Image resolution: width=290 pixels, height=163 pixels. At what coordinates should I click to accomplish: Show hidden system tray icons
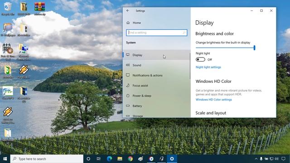[x=256, y=159]
